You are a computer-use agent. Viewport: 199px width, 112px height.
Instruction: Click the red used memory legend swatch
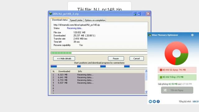[161, 70]
